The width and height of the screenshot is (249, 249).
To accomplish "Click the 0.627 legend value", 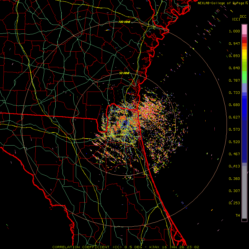I will (x=234, y=117).
